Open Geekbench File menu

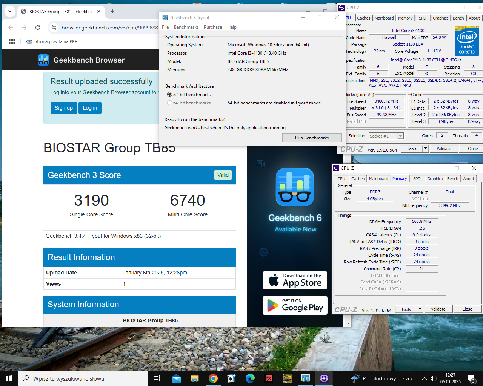coord(165,27)
